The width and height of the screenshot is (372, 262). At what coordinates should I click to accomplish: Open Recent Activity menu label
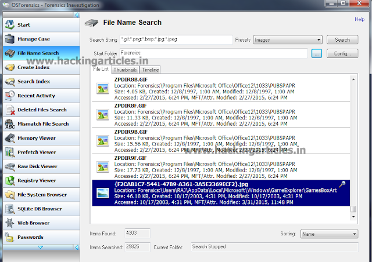36,96
